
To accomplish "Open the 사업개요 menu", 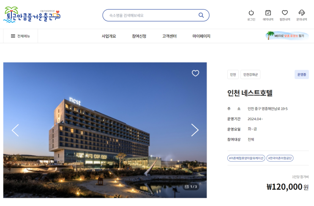I will 109,36.
